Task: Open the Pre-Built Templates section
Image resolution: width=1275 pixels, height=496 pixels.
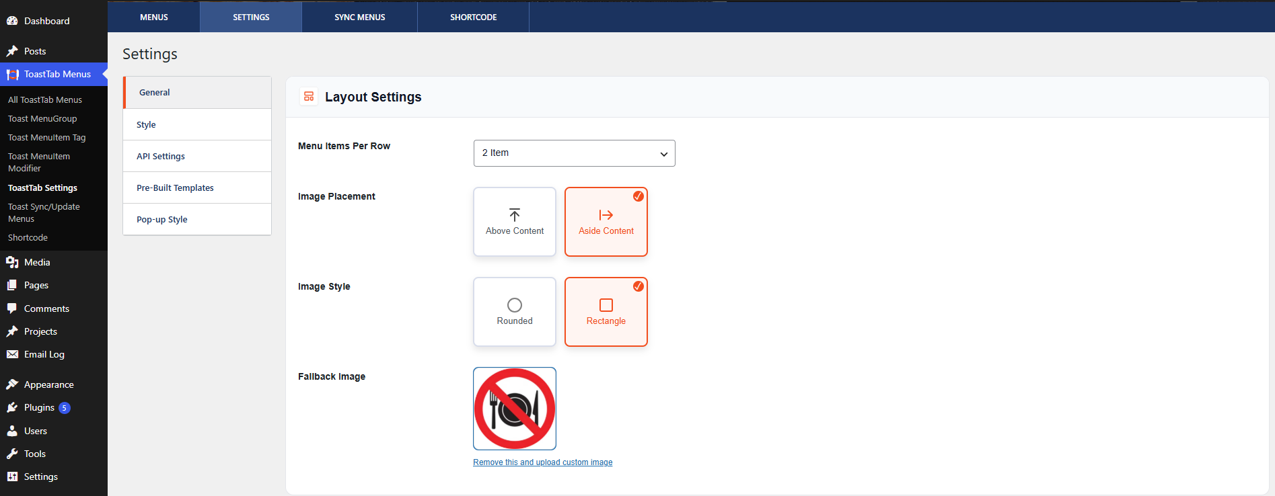Action: 197,188
